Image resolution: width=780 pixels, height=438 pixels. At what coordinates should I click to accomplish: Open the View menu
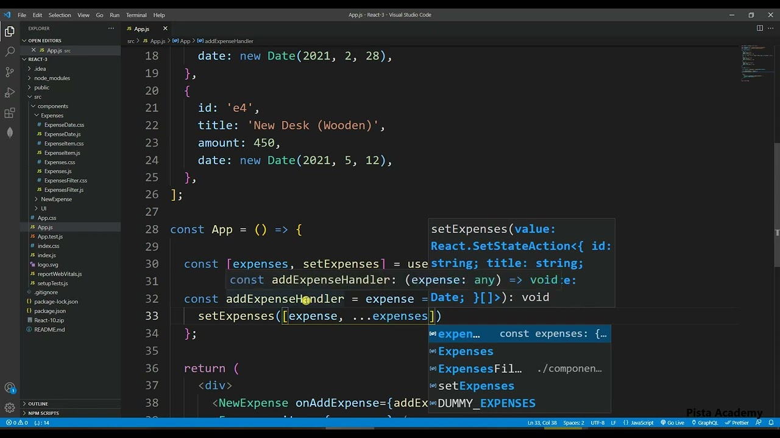(83, 15)
